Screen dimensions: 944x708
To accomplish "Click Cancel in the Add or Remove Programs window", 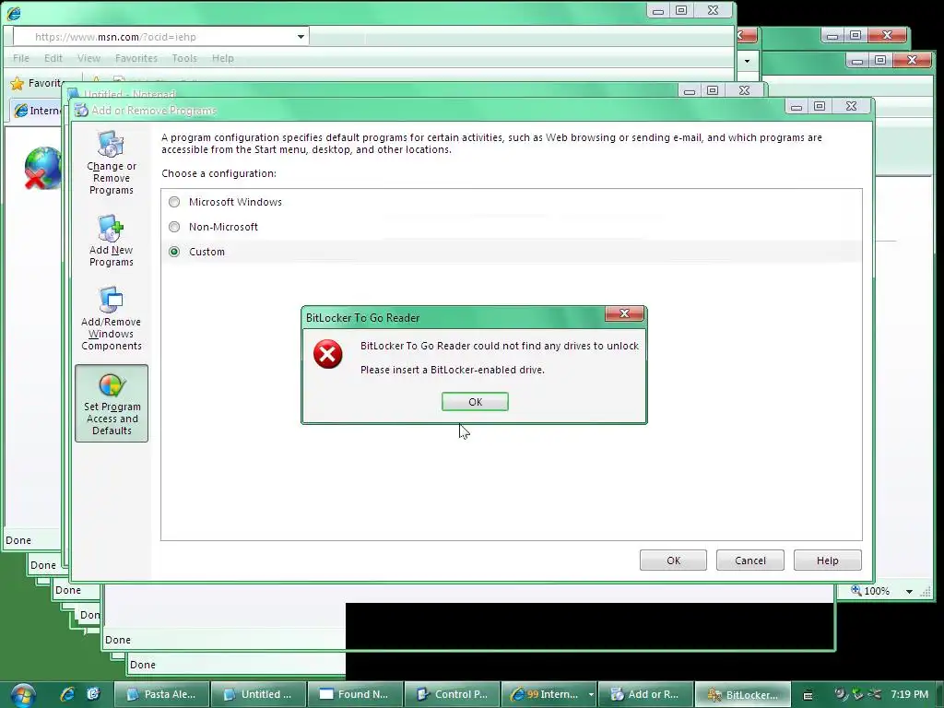I will point(750,560).
